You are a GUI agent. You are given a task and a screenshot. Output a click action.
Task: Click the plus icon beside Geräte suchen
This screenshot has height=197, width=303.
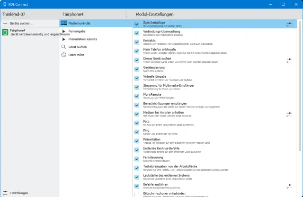coord(5,23)
